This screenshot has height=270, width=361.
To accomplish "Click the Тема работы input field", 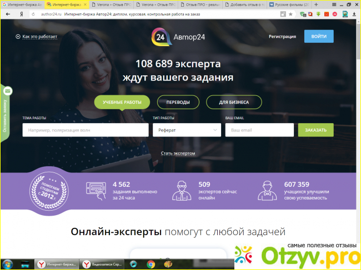I will (x=85, y=130).
